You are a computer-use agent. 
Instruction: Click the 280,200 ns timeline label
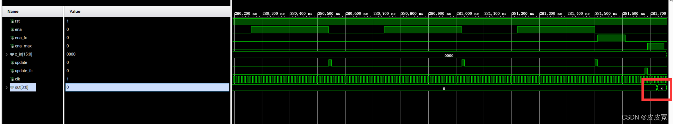coord(246,14)
